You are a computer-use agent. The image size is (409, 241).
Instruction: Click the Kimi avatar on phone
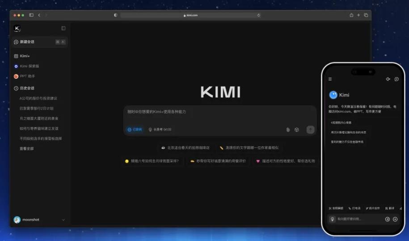pos(333,95)
